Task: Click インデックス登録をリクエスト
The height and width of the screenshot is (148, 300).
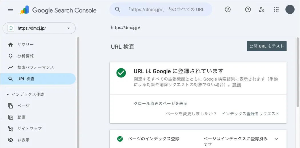Action: pos(251,114)
